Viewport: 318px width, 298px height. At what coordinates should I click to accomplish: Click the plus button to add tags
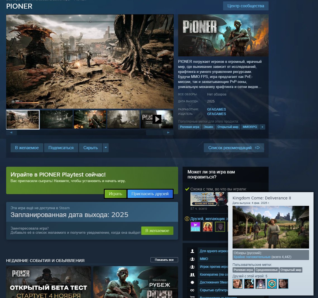click(262, 127)
